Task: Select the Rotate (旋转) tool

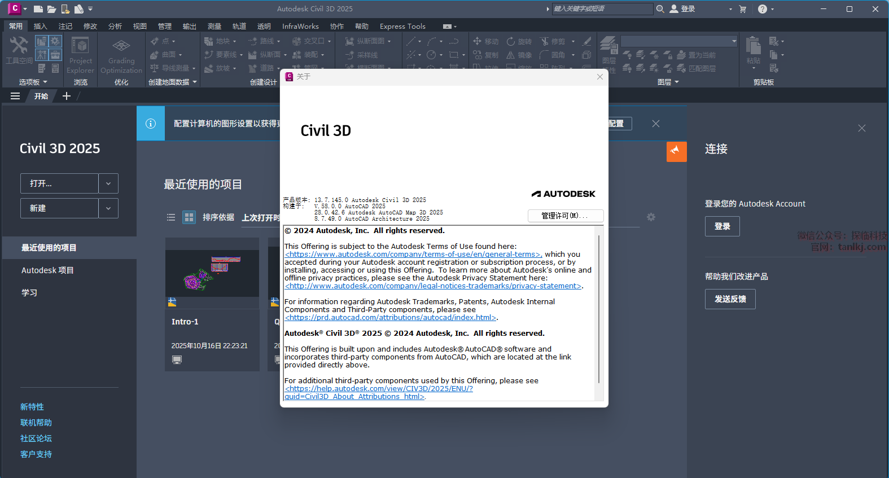Action: (519, 41)
